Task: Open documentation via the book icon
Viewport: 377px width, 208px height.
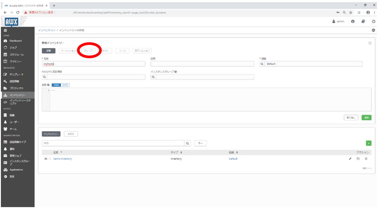Action: click(363, 21)
